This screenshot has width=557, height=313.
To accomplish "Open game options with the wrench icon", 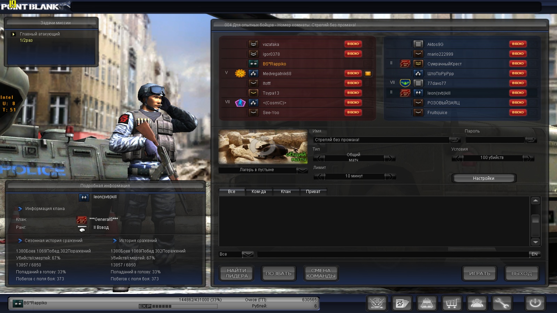I will click(x=502, y=303).
